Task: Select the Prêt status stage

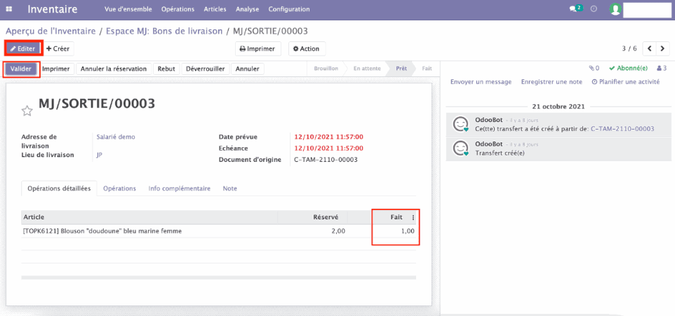Action: 401,69
